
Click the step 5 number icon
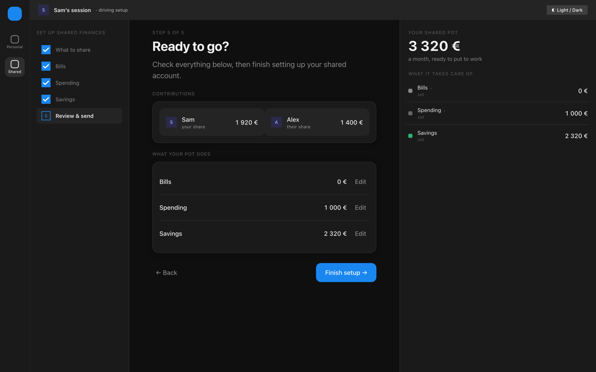pos(46,116)
